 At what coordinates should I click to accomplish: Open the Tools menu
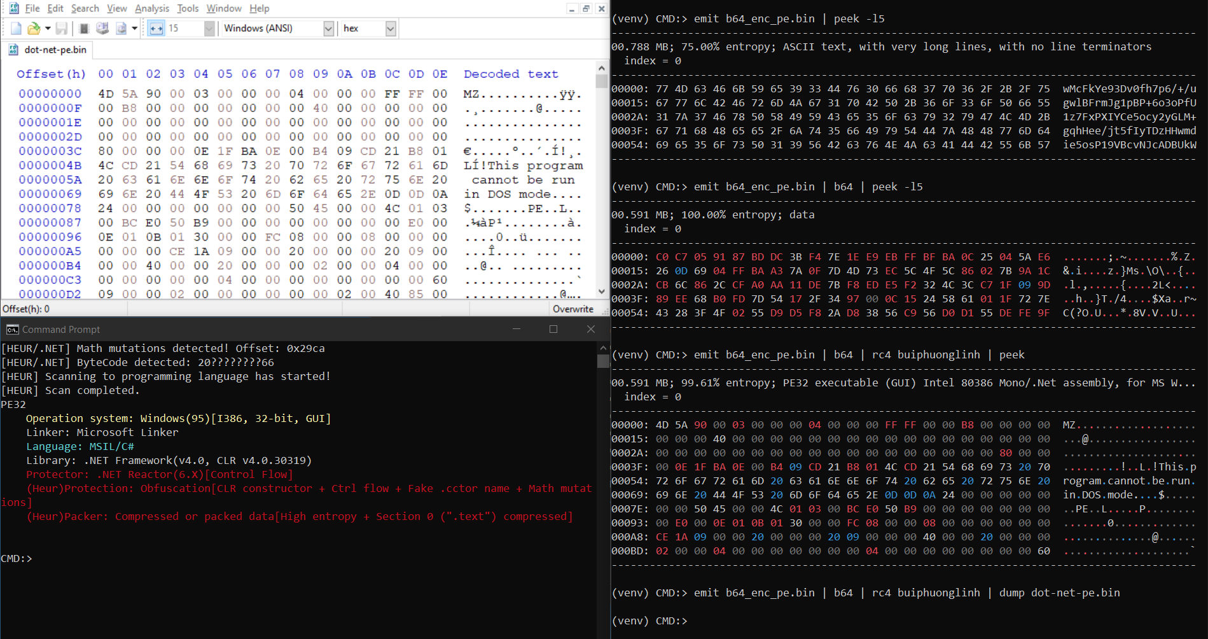click(x=188, y=8)
